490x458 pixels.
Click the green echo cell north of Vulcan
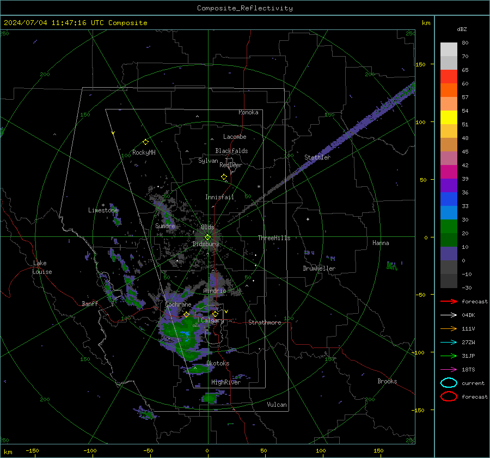[x=210, y=398]
